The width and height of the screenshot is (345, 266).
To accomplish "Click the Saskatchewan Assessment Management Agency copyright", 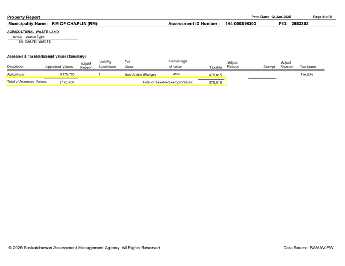I will pos(85,248).
